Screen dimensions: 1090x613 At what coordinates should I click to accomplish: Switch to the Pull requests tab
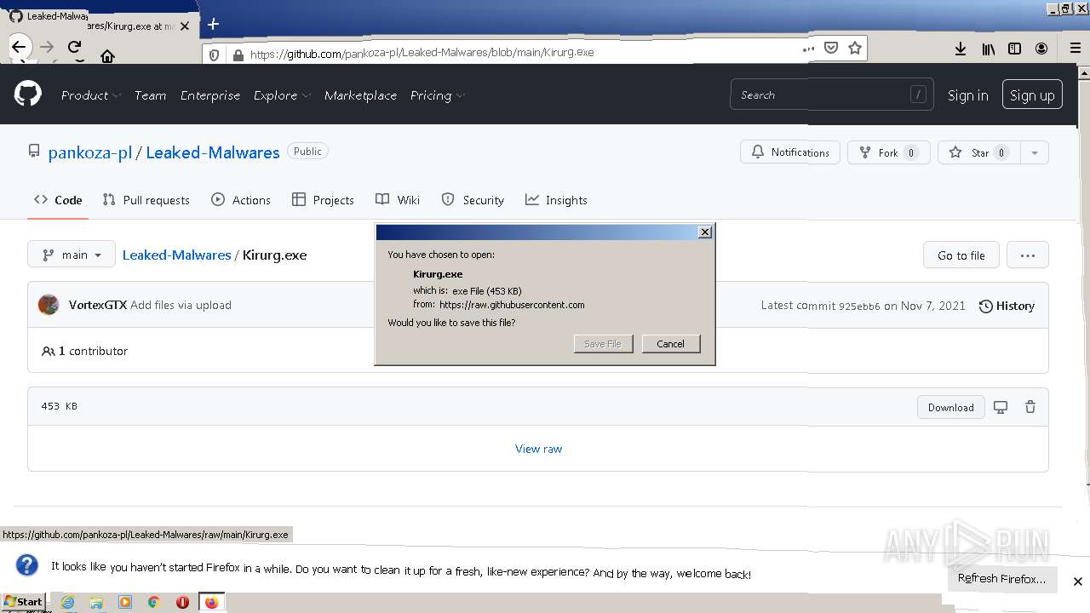click(146, 200)
